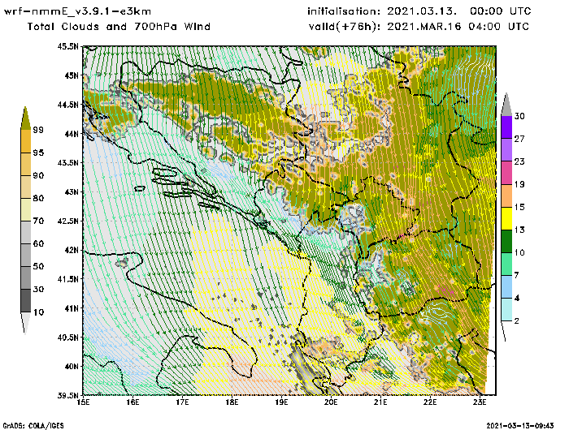The height and width of the screenshot is (430, 569).
Task: Select the orange wind swatch between 15 and 19
Action: tap(506, 196)
